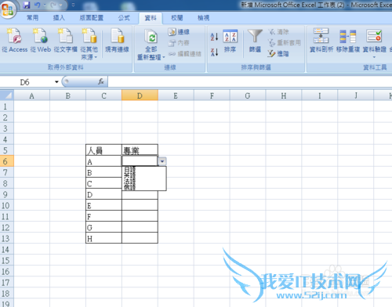
Task: Click Edit Links
Action: [x=185, y=54]
